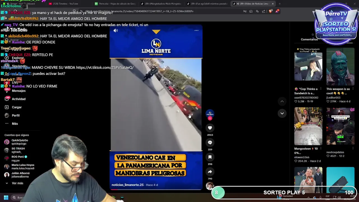The width and height of the screenshot is (359, 202).
Task: Open the Cop Thinks a Sandwich thumbnail
Action: pyautogui.click(x=308, y=66)
